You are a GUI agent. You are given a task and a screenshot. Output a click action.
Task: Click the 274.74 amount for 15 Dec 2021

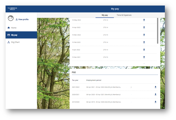pos(106,57)
